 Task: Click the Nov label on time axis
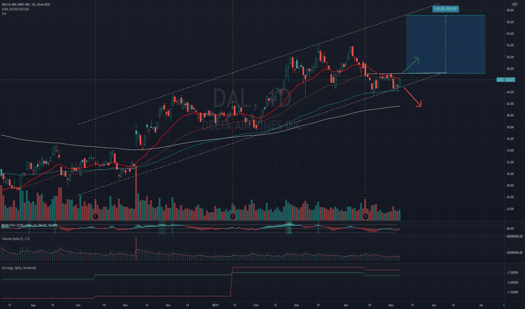point(125,305)
